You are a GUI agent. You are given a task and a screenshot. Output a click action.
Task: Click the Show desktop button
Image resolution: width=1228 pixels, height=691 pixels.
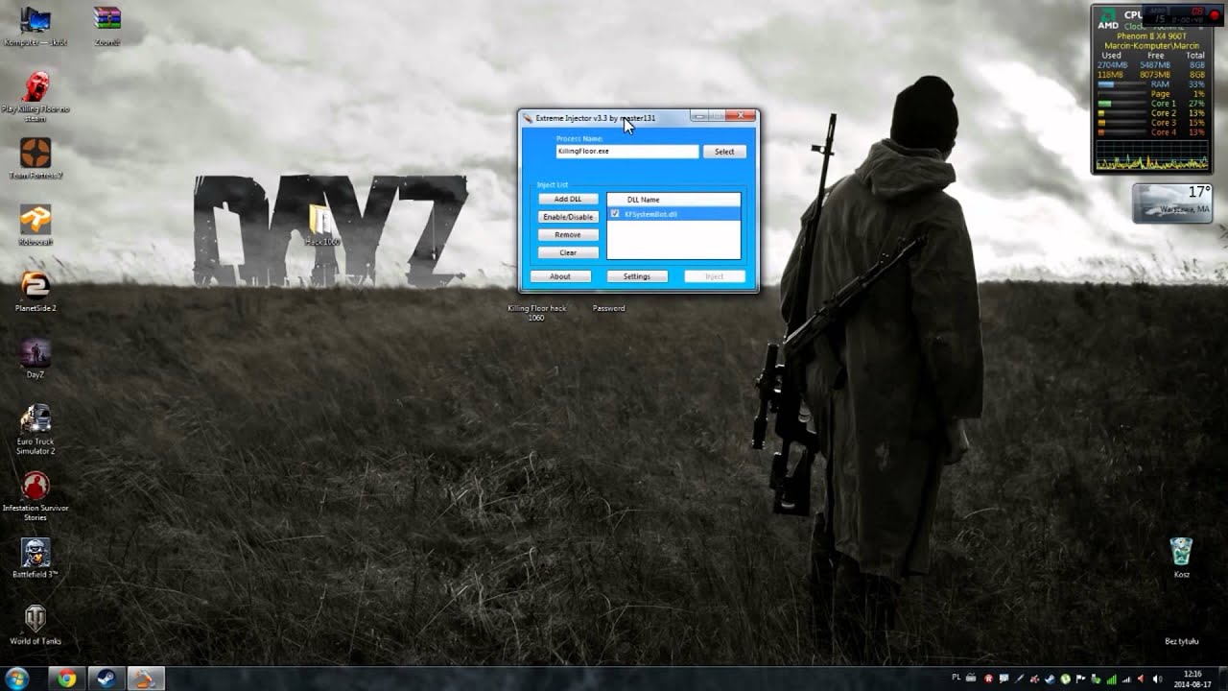tap(1222, 679)
